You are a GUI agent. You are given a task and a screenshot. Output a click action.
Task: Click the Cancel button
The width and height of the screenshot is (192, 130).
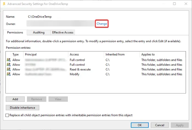(x=160, y=125)
